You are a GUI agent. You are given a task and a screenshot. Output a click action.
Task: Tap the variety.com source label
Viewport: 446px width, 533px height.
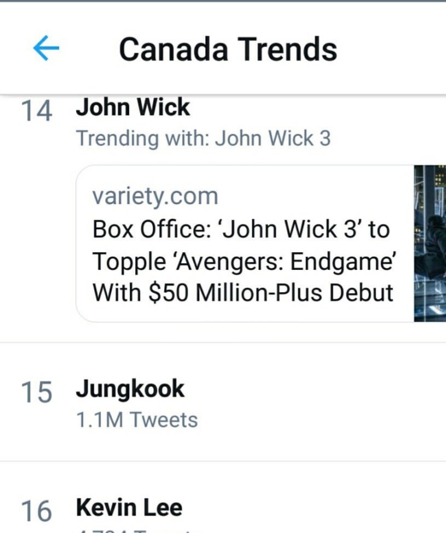[155, 196]
